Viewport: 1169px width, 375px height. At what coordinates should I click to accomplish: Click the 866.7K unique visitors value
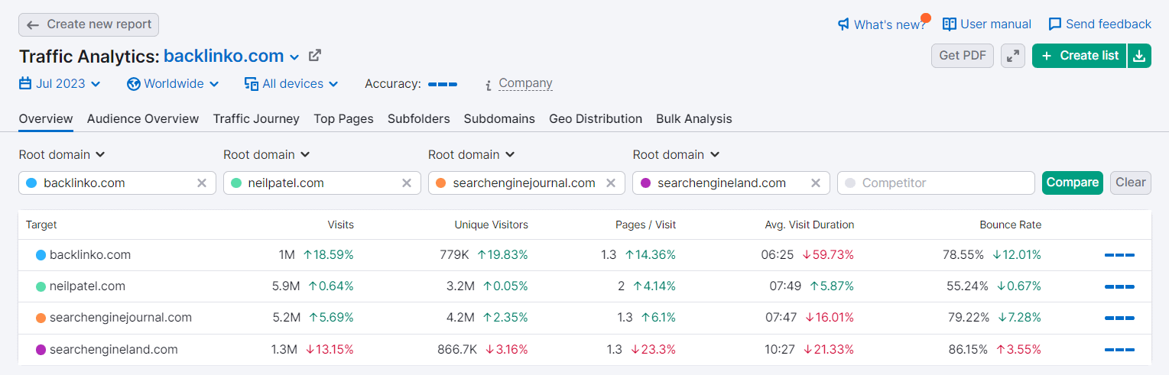point(457,350)
